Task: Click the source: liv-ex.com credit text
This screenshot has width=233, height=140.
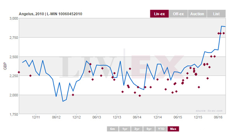Action: 209,111
